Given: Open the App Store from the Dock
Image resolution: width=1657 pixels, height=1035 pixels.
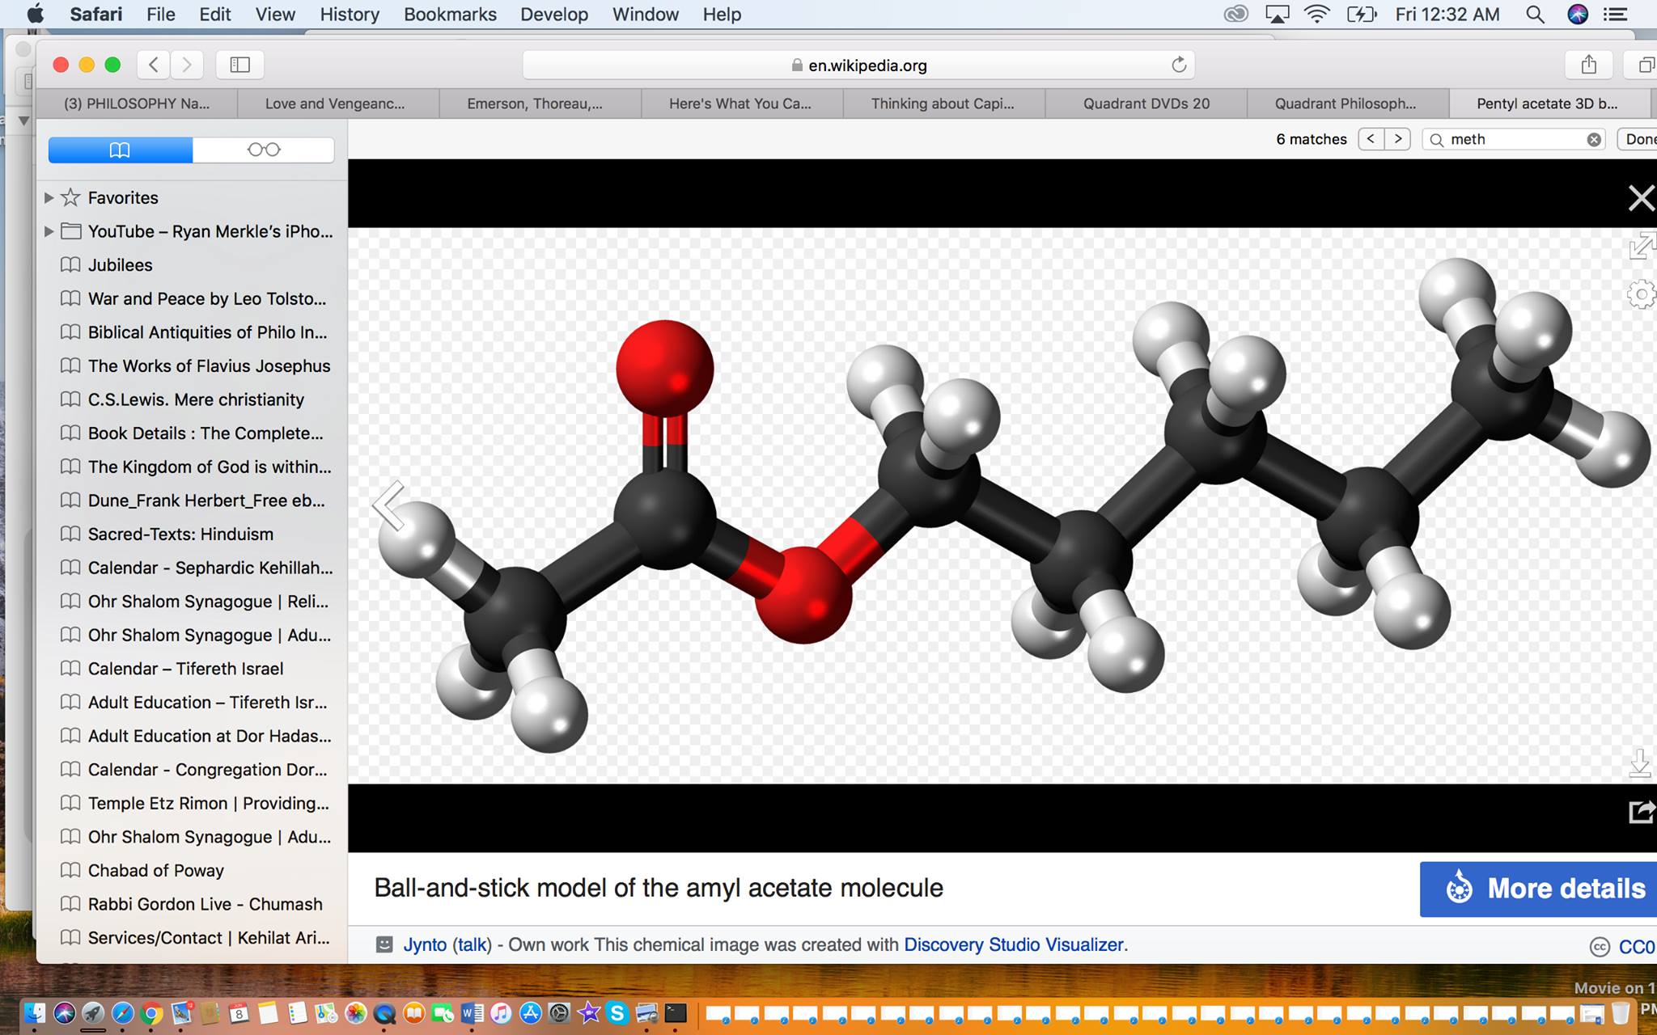Looking at the screenshot, I should point(530,1012).
